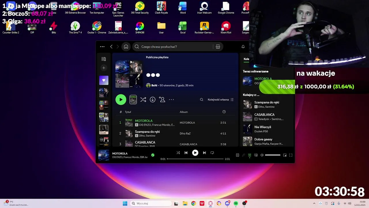Open the Browse icon in search bar

(218, 47)
